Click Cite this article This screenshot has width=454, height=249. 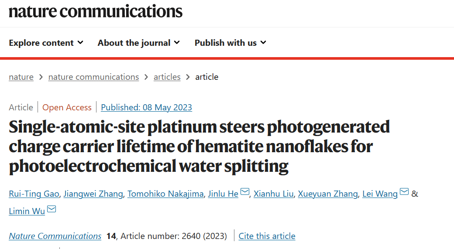click(267, 236)
